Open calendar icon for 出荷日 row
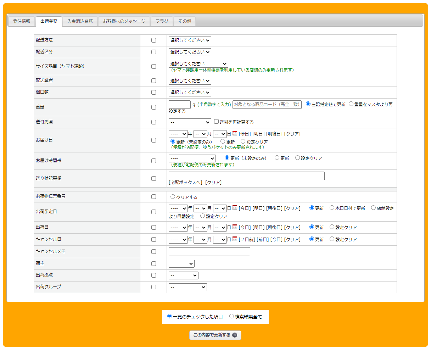 235,227
